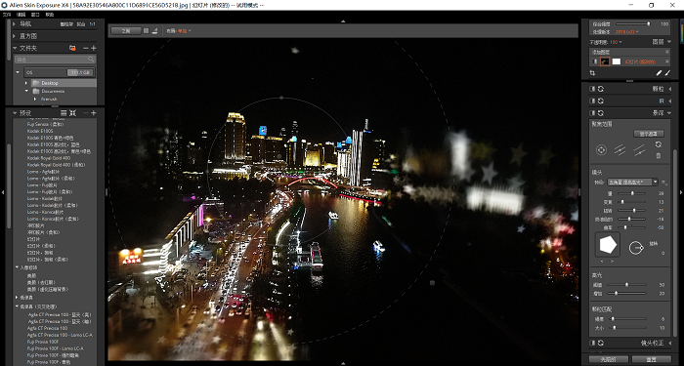Collapse the Documents folder tree node
The height and width of the screenshot is (366, 684).
(x=26, y=91)
